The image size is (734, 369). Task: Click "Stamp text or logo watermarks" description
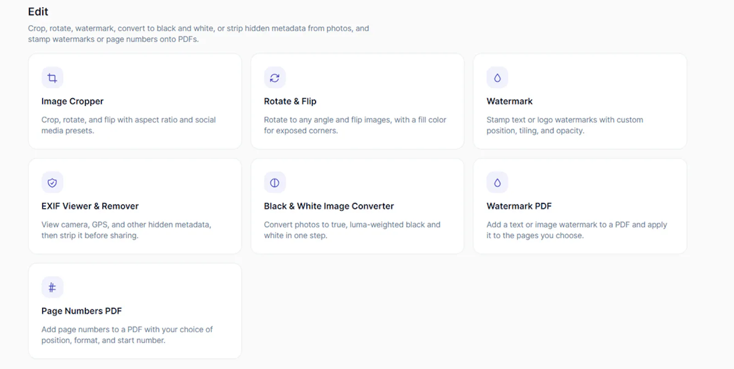[x=565, y=125]
